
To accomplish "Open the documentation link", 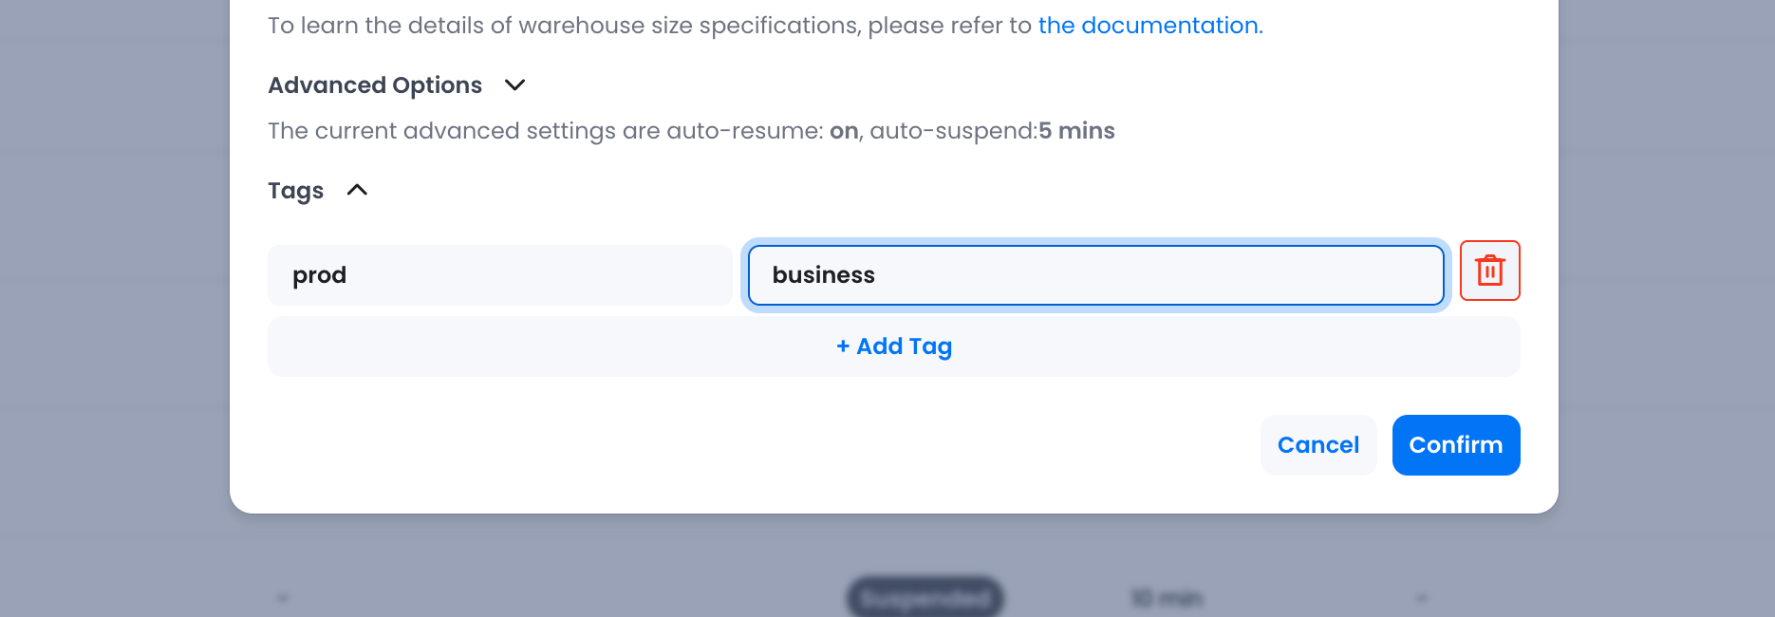I will 1149,26.
